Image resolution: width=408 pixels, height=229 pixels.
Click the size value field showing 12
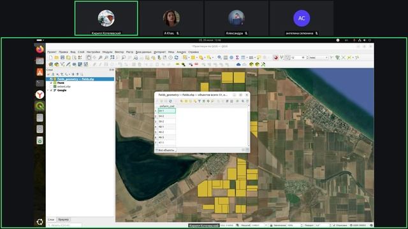299,58
